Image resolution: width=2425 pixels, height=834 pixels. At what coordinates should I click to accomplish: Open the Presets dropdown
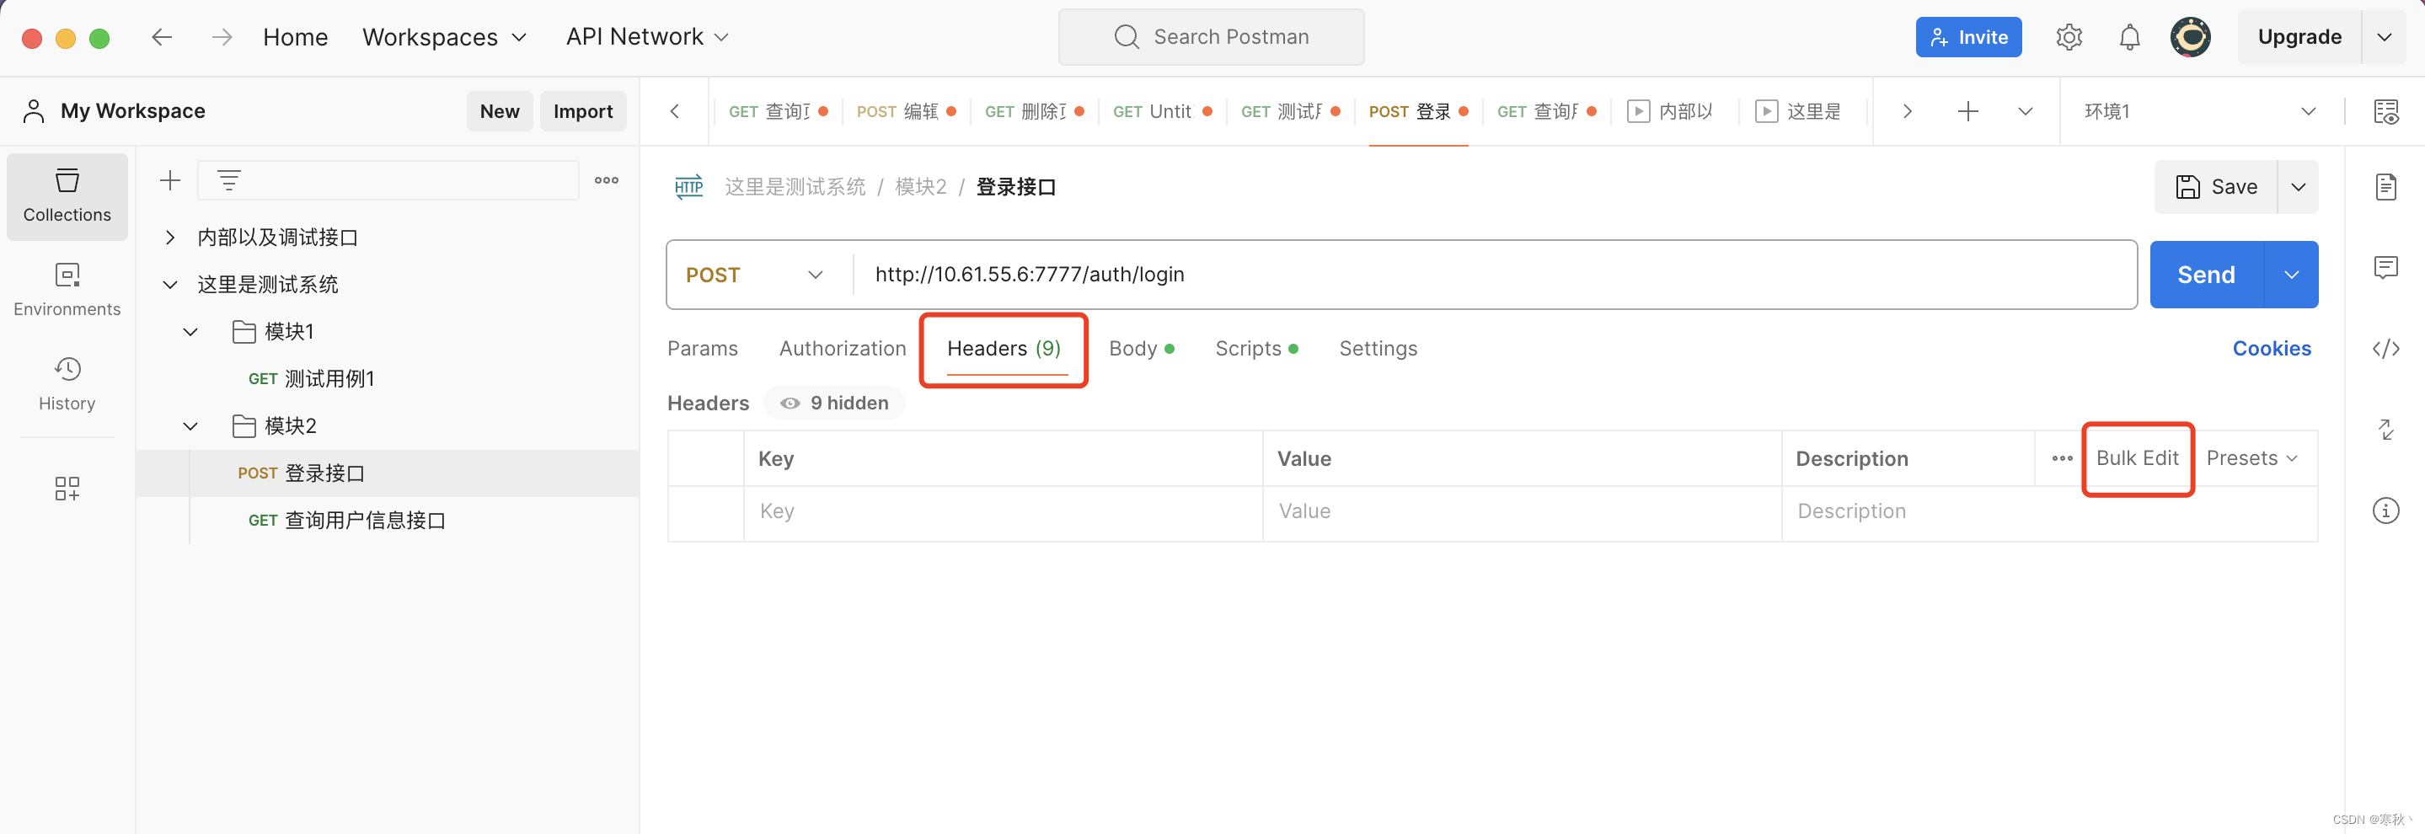pos(2254,458)
